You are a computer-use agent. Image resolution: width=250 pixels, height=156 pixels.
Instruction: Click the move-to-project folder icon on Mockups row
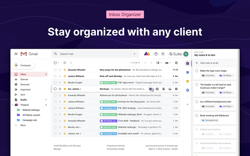151,89
